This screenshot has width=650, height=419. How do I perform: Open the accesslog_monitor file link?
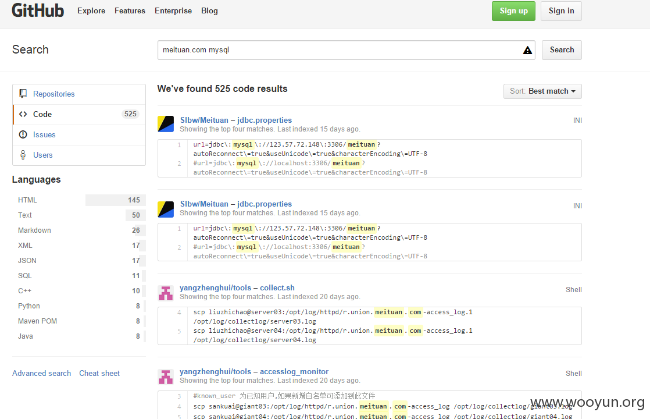point(294,371)
